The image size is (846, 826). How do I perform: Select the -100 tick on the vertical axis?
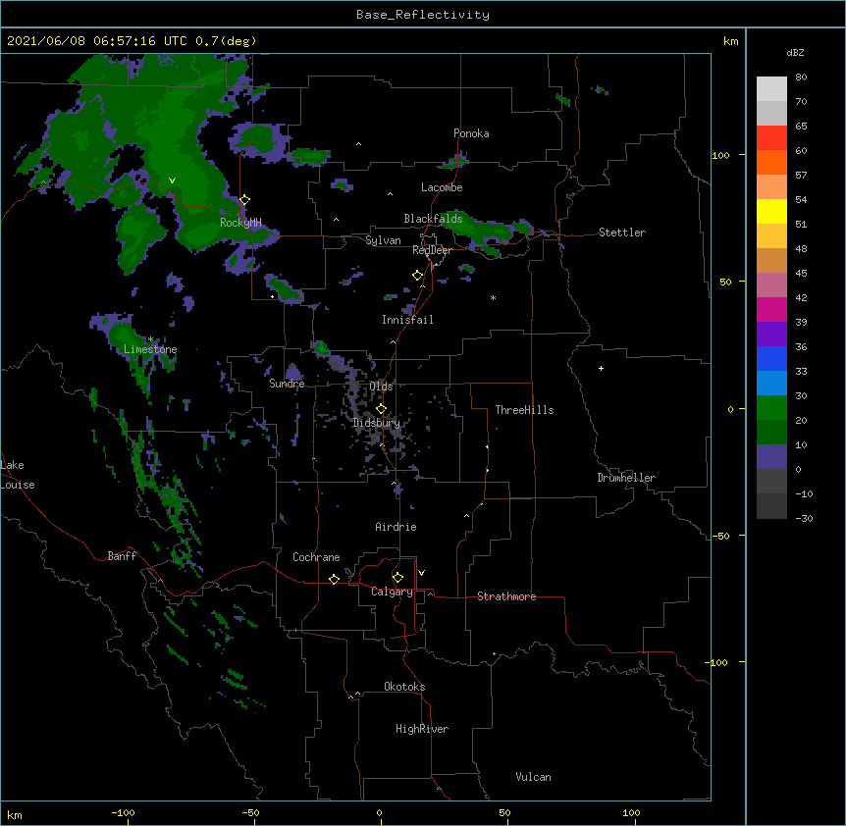(x=717, y=662)
